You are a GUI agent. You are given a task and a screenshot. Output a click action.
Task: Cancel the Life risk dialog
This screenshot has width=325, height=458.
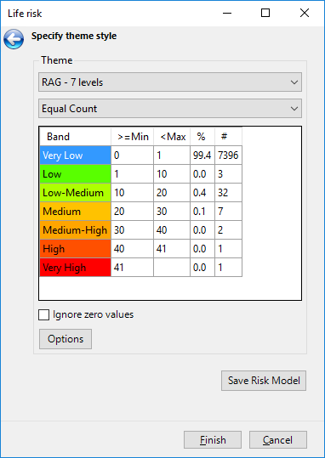click(x=278, y=439)
